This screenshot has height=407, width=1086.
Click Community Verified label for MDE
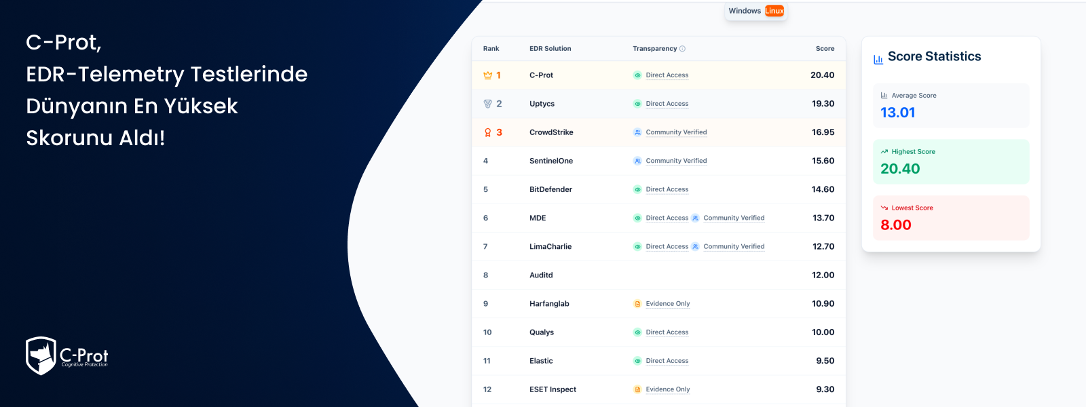coord(734,218)
